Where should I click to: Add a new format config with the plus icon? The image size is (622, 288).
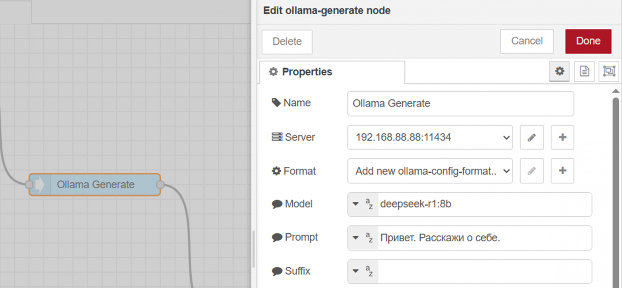click(x=562, y=171)
